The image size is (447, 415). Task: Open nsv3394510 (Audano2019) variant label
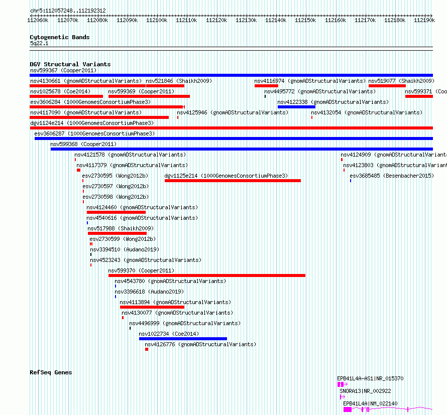click(125, 249)
